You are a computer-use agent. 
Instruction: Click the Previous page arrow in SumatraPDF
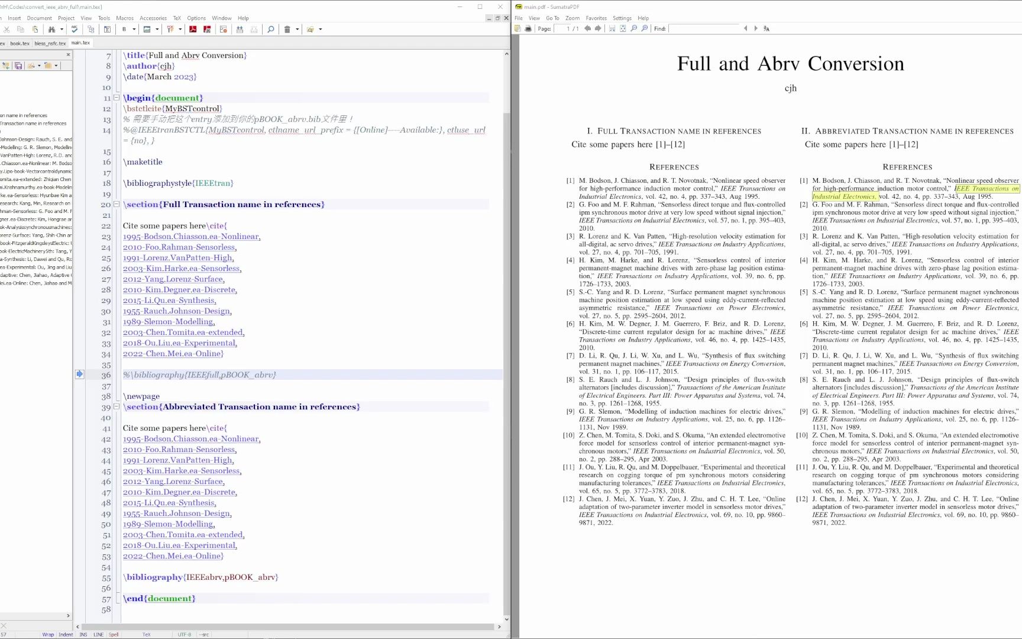(x=587, y=28)
